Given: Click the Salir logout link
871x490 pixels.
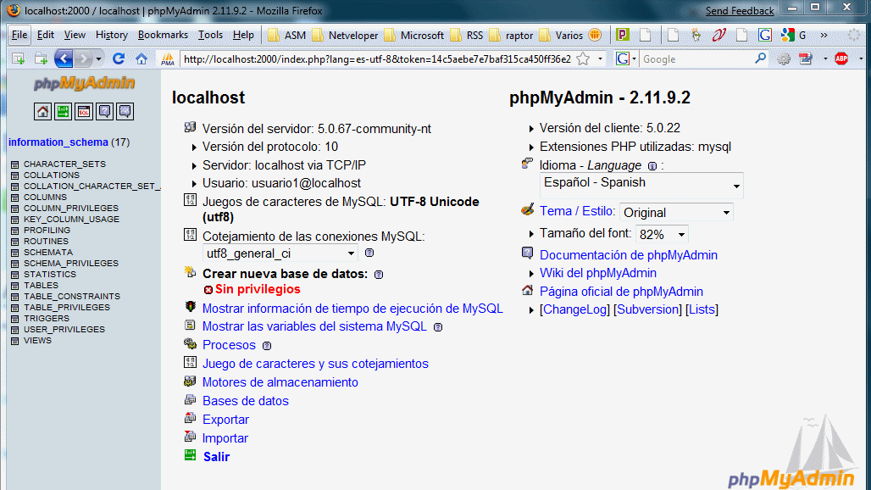Looking at the screenshot, I should [217, 457].
